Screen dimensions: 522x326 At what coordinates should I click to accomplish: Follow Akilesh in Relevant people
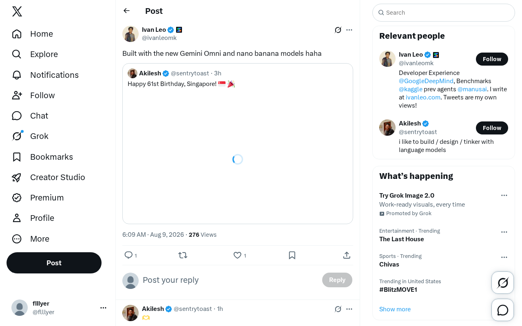(492, 128)
